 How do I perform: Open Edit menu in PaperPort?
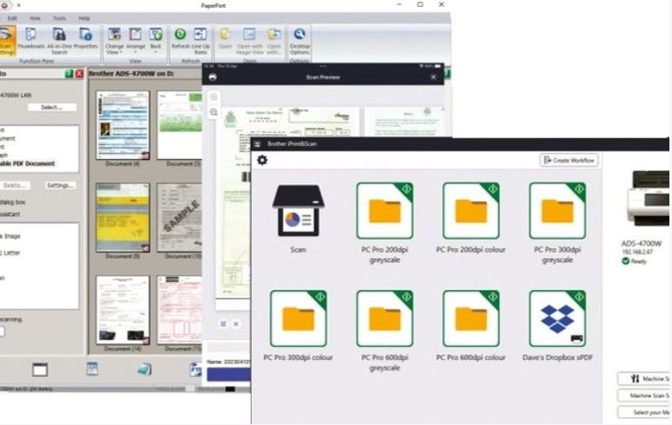click(12, 18)
